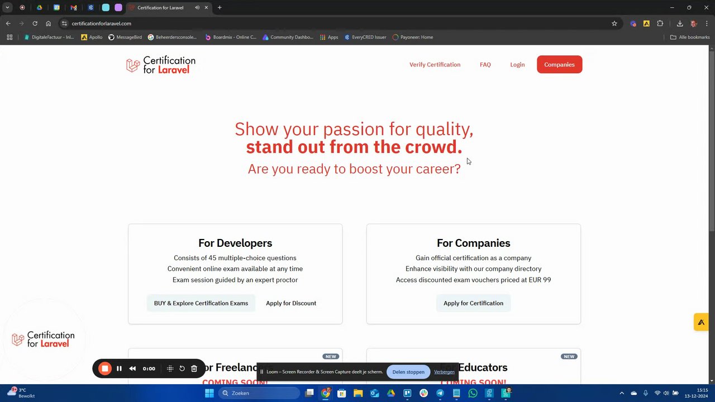Image resolution: width=715 pixels, height=402 pixels.
Task: Open the Community Dashboard bookmark
Action: [x=288, y=37]
